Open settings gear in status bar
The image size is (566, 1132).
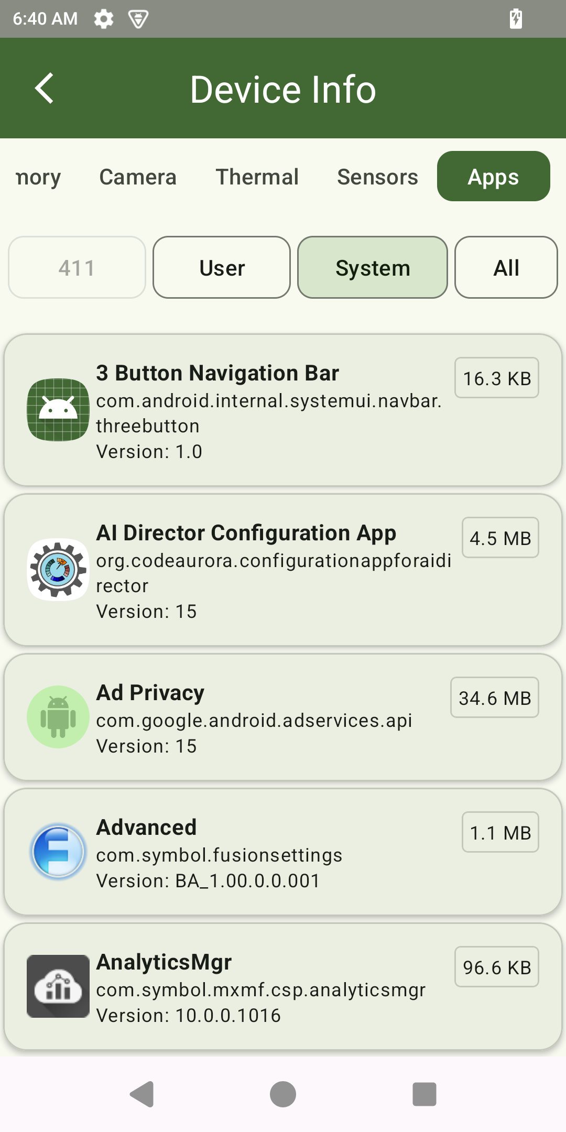104,19
